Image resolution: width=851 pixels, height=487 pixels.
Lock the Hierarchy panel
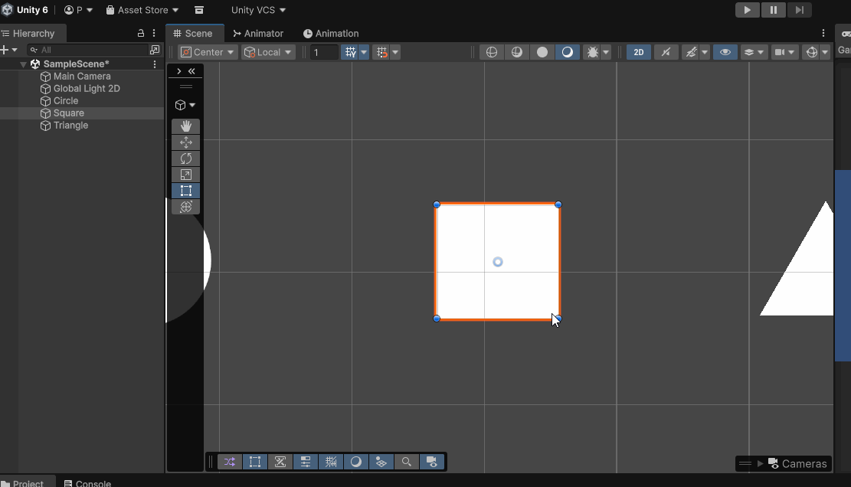coord(141,33)
